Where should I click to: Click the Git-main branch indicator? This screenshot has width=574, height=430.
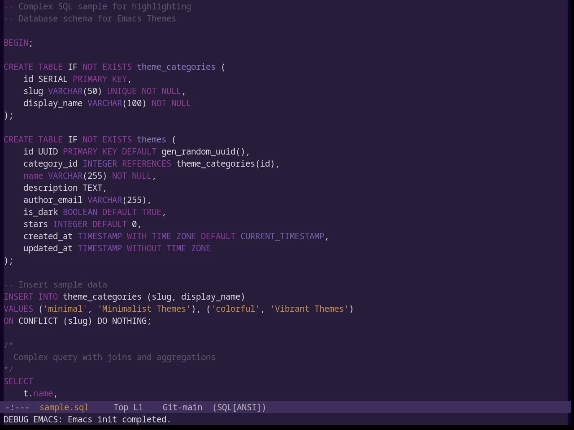(182, 407)
